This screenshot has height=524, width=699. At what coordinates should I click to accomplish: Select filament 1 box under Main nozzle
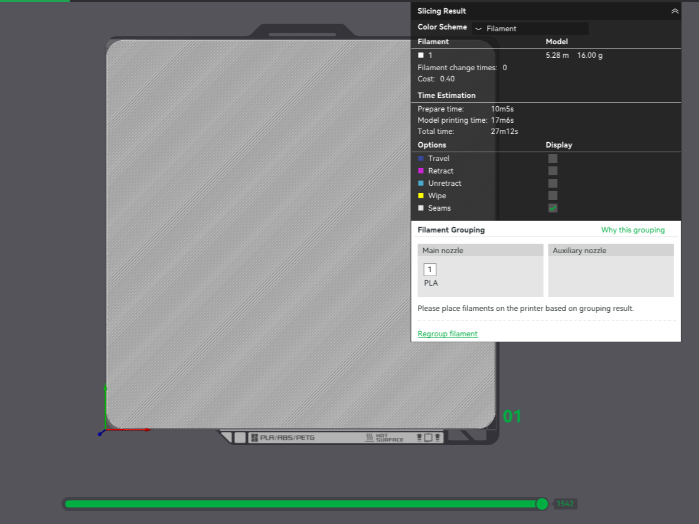pos(430,269)
